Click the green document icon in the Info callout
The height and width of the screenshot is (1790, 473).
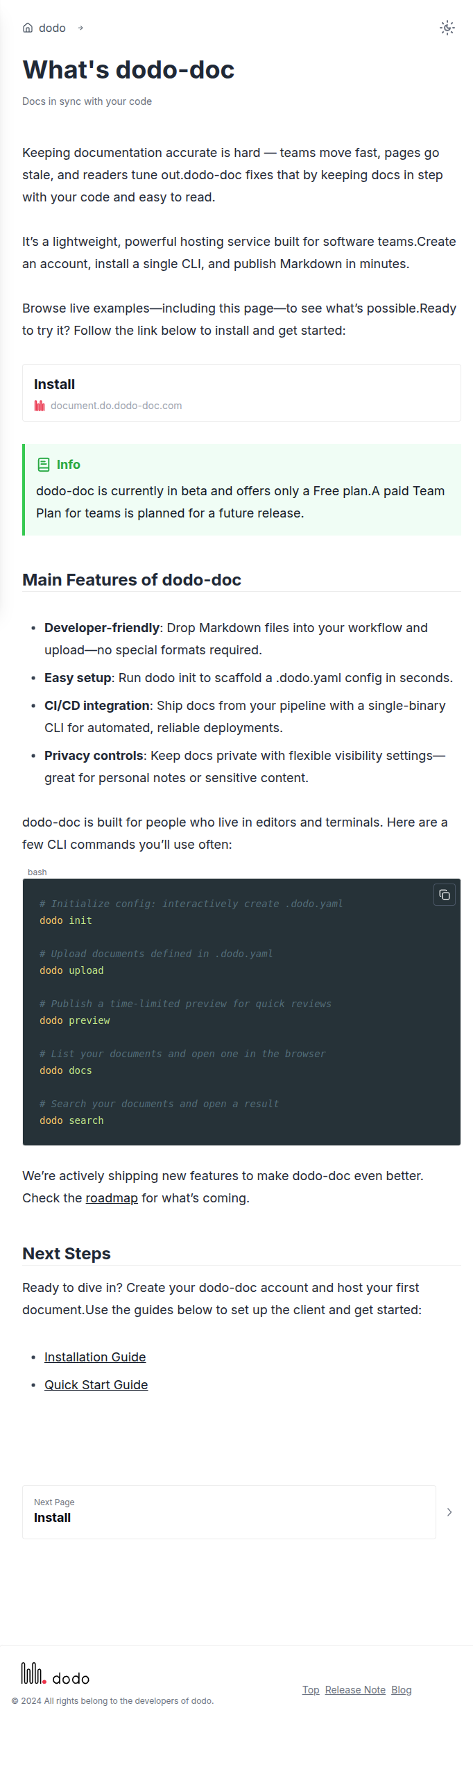[x=44, y=464]
